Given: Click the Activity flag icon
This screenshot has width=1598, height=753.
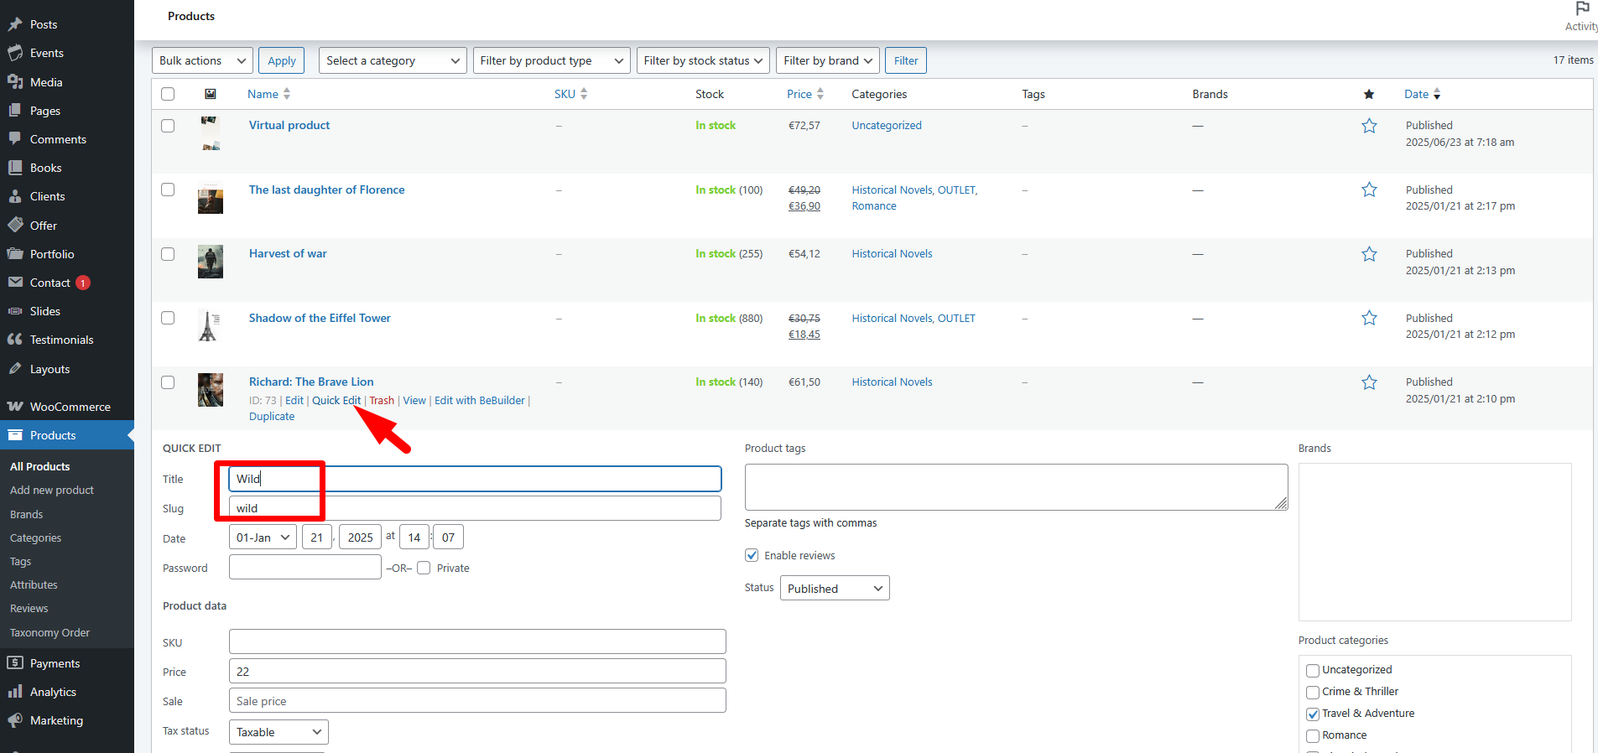Looking at the screenshot, I should (x=1582, y=9).
